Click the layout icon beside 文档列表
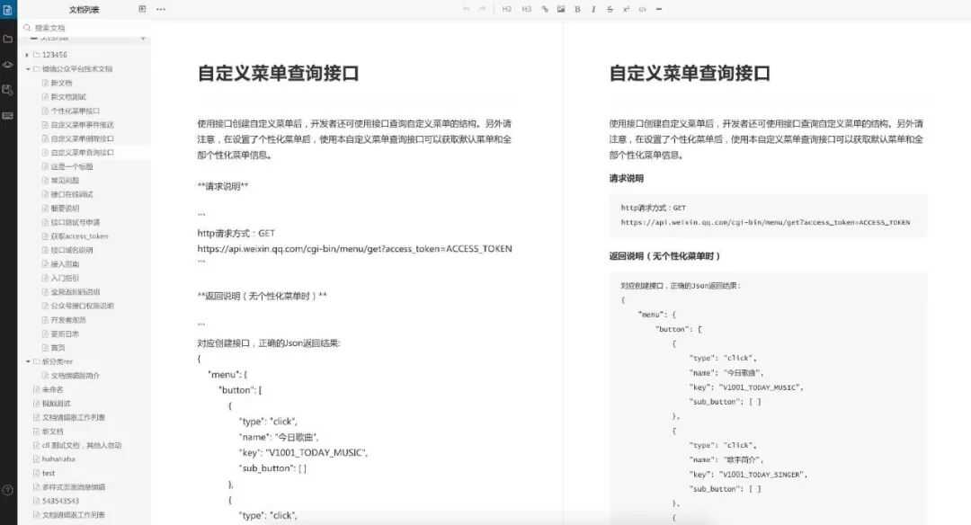971x525 pixels. click(142, 9)
